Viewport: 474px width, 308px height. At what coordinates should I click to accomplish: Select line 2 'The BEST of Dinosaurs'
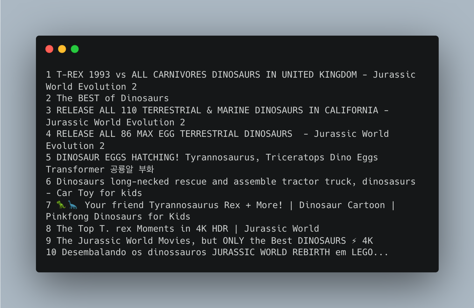coord(113,98)
